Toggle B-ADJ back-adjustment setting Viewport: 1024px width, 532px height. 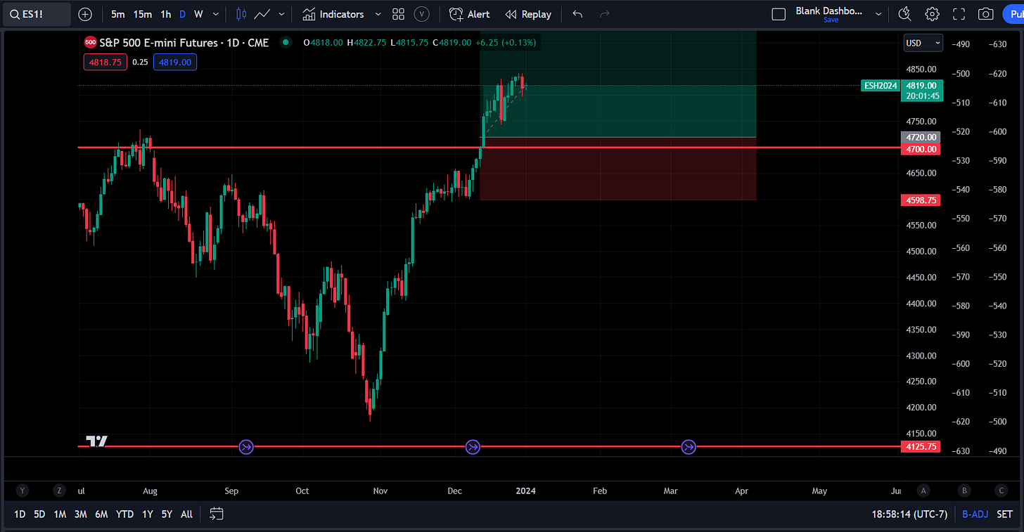[x=975, y=514]
